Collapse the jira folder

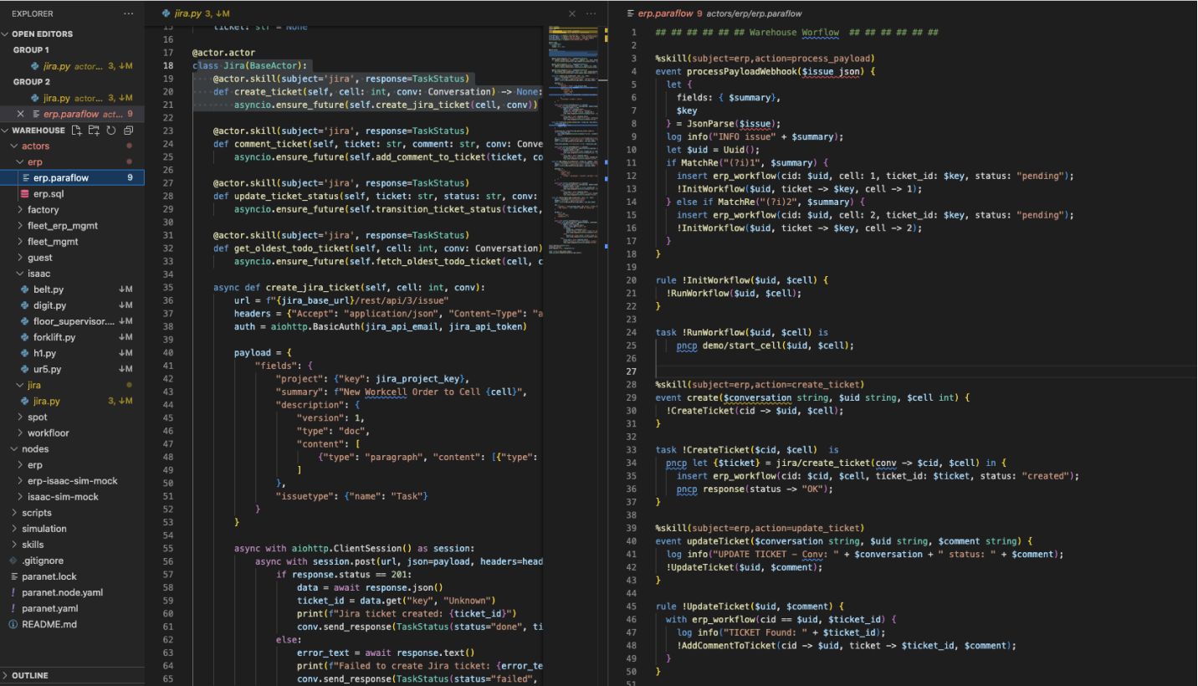[21, 385]
